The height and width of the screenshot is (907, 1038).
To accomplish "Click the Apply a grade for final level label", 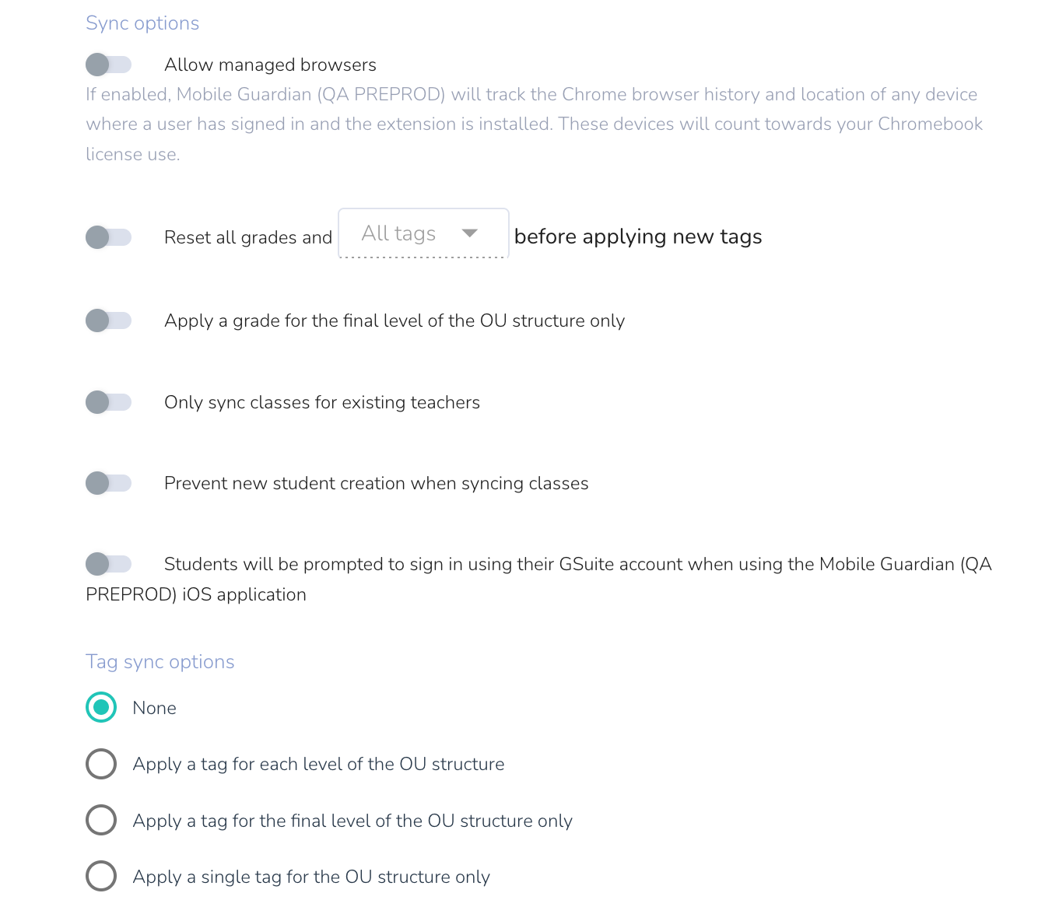I will pyautogui.click(x=395, y=320).
